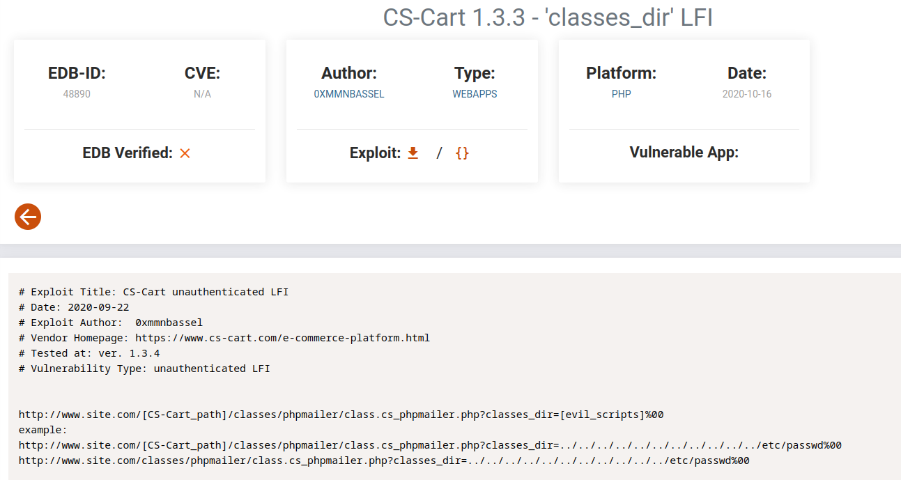Click the Exploit label in the card
Screen dimensions: 901x480
(375, 153)
